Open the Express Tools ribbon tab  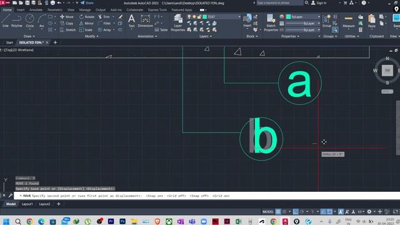pos(157,10)
